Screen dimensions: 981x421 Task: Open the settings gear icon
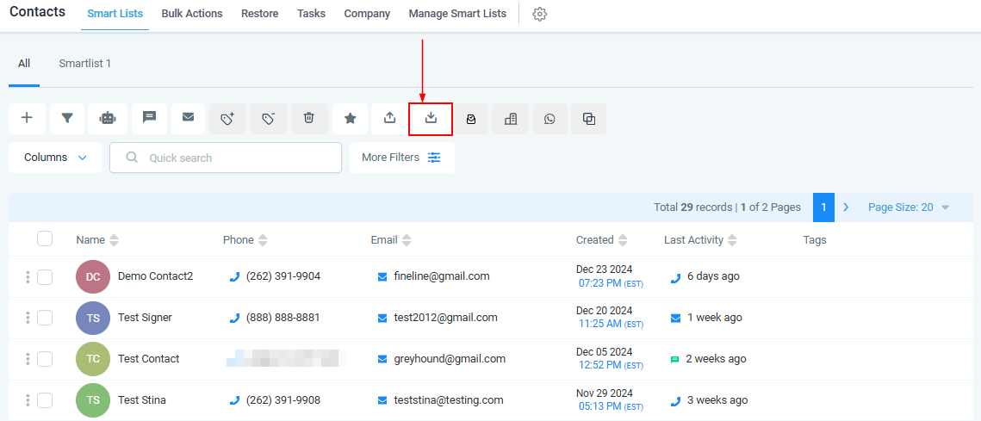click(x=540, y=14)
